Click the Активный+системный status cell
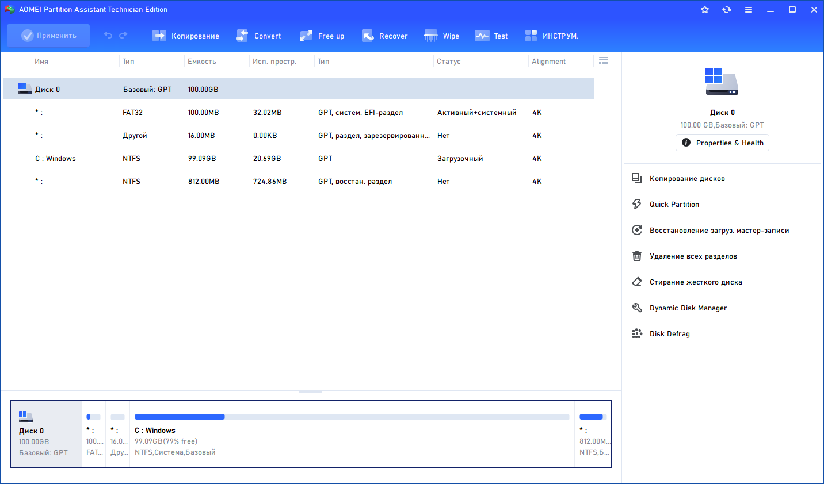Screen dimensions: 824x484 (x=476, y=113)
